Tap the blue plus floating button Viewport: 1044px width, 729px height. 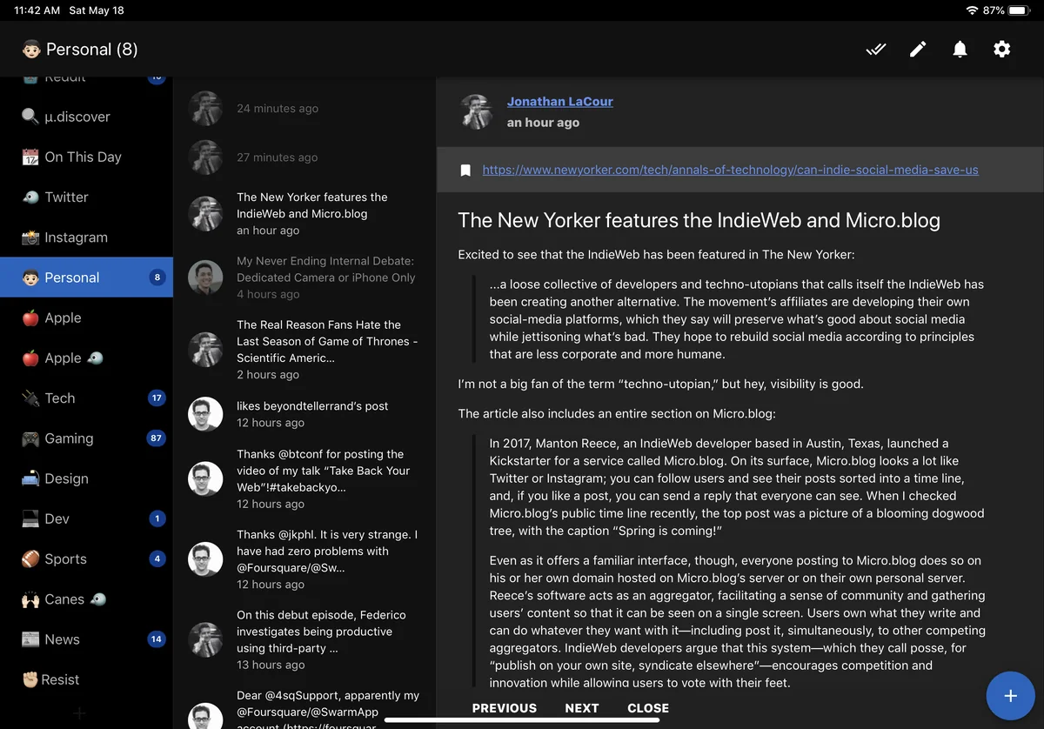pos(1010,696)
